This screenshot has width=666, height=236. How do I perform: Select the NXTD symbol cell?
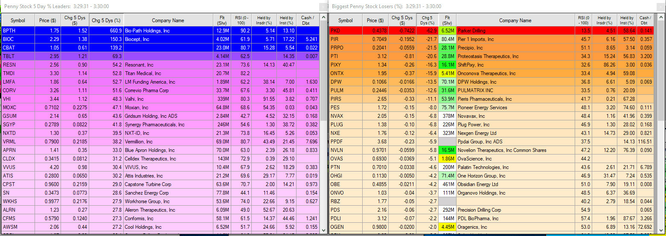[x=18, y=133]
